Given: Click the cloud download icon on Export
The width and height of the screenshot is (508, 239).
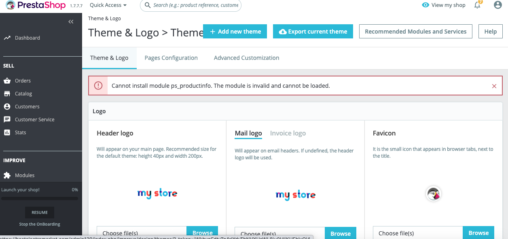Looking at the screenshot, I should [x=283, y=32].
